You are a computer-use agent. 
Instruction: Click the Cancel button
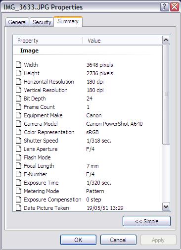click(118, 240)
